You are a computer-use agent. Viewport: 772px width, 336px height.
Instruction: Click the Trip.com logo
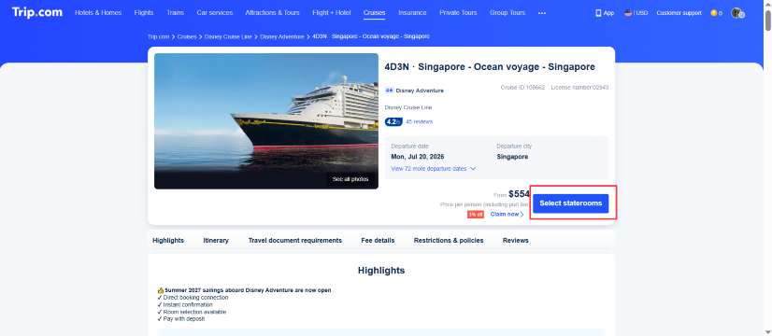click(37, 12)
